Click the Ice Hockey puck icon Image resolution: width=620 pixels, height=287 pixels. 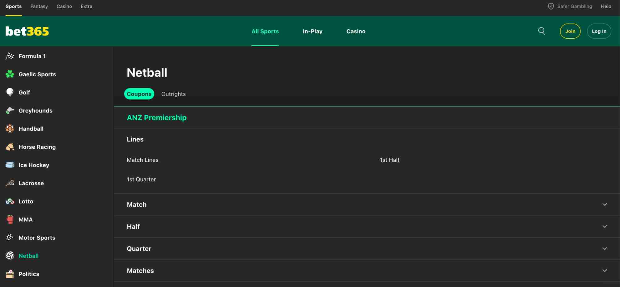(x=10, y=165)
